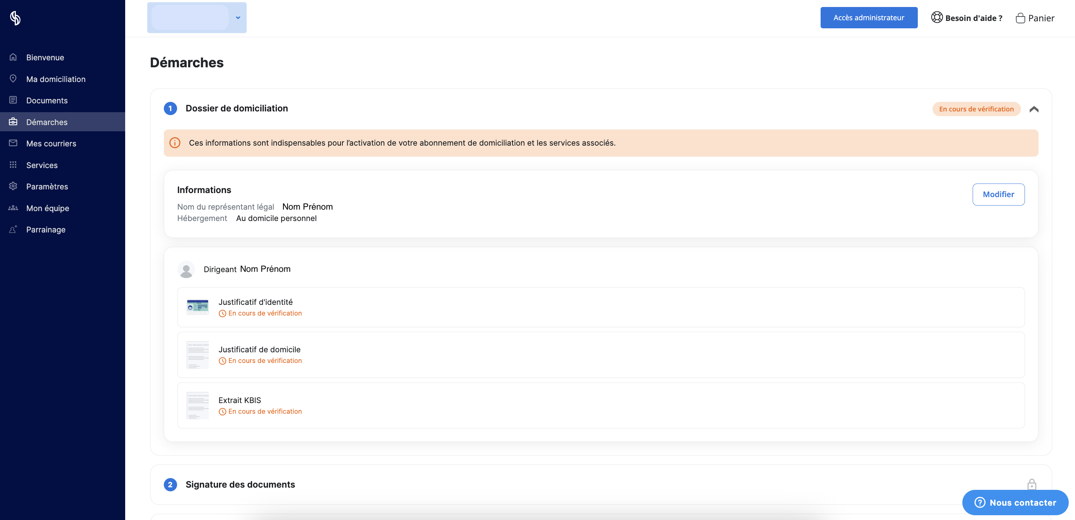This screenshot has height=520, width=1075.
Task: Click the Ma domiciliation pin icon
Action: (x=13, y=78)
